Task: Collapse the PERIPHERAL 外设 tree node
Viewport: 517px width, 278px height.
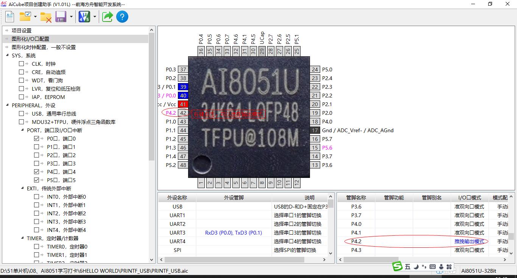Action: point(8,105)
